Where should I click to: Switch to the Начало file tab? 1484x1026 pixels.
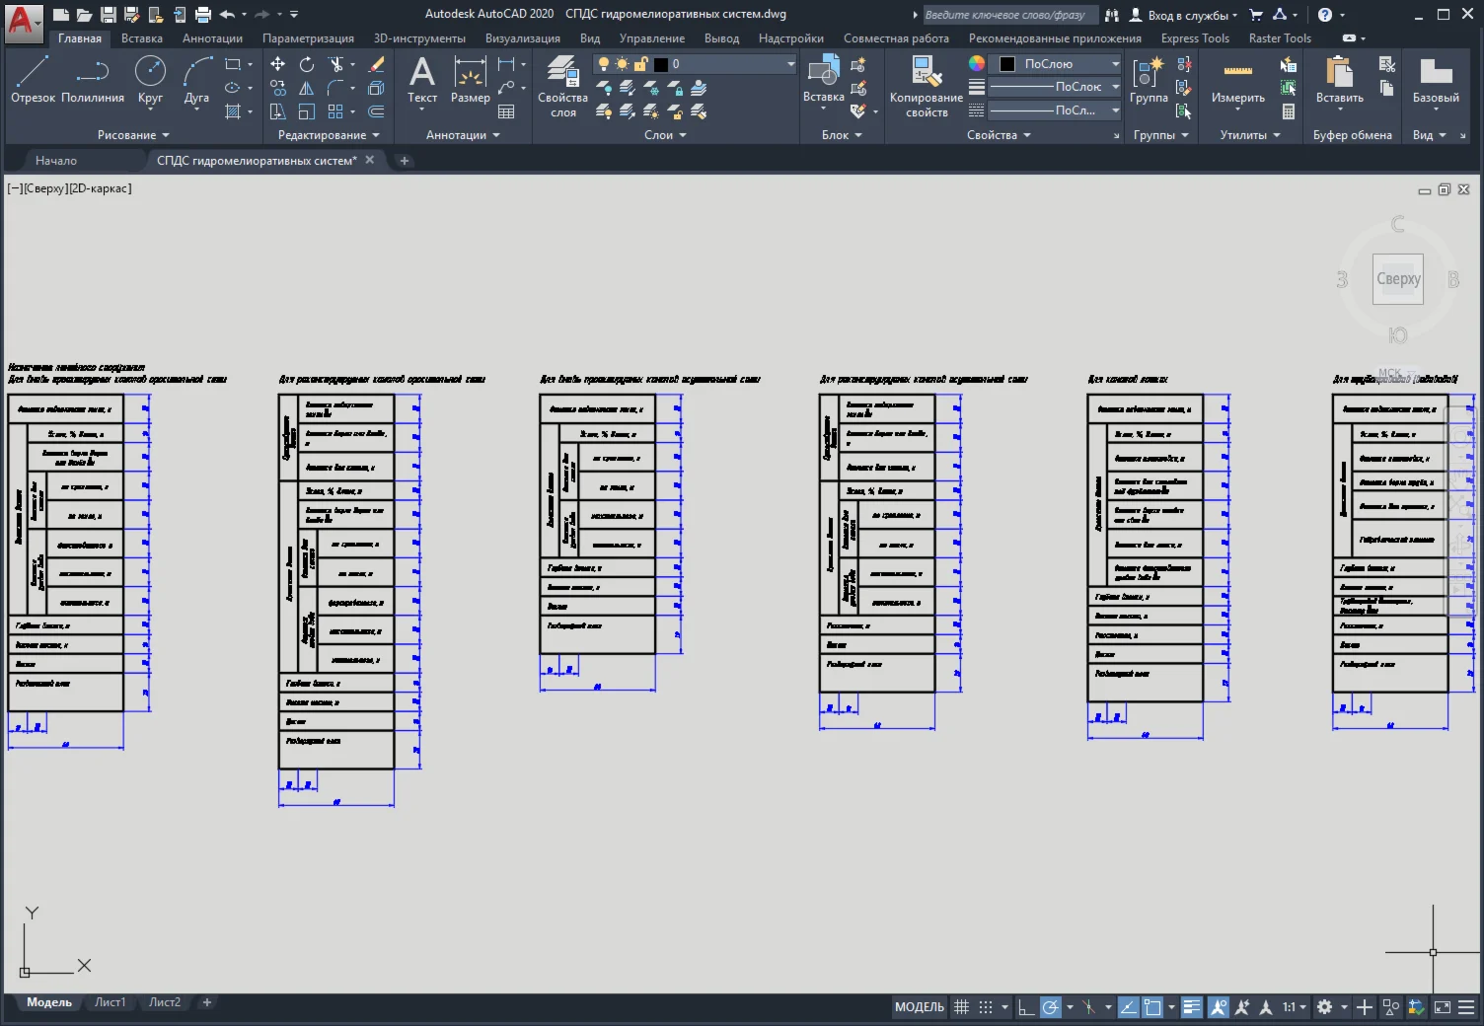[x=56, y=160]
